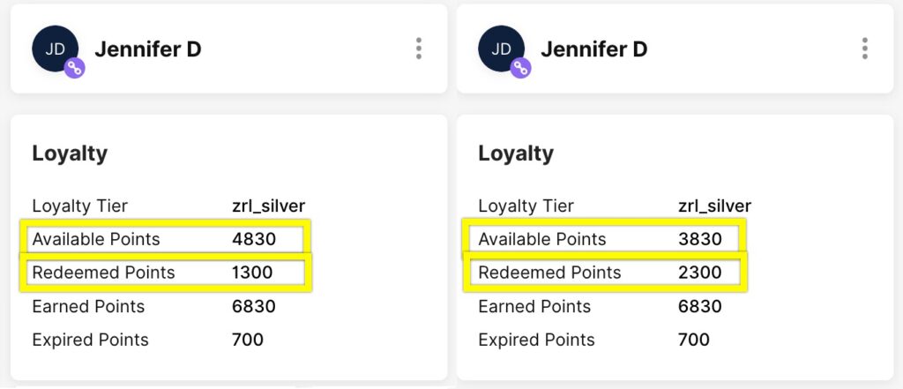Screen dimensions: 903x389
Task: Open the three-dot menu on the left Jennifer D card
Action: click(419, 49)
